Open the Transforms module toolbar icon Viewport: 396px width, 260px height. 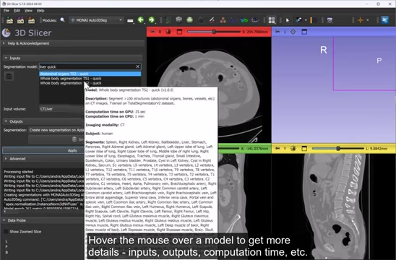tap(201, 20)
